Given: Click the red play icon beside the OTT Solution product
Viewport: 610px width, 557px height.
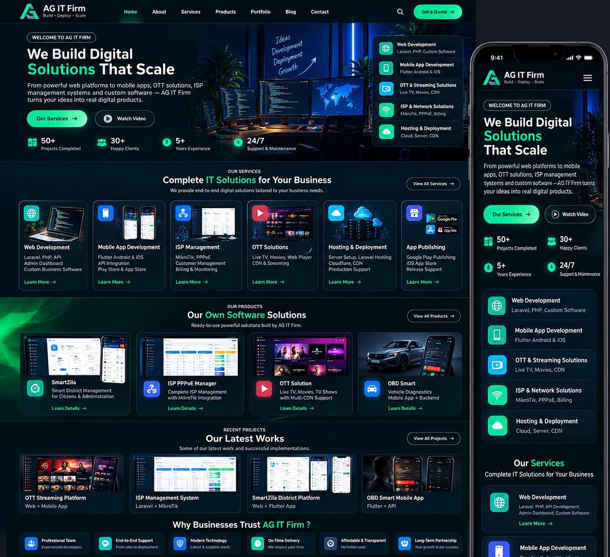Looking at the screenshot, I should [x=264, y=389].
